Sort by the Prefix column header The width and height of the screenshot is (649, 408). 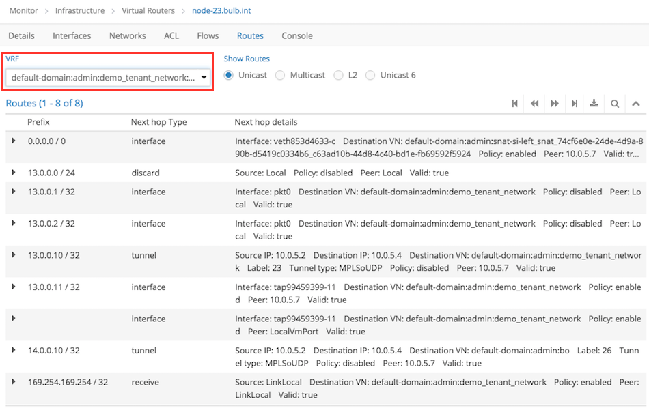pyautogui.click(x=38, y=122)
